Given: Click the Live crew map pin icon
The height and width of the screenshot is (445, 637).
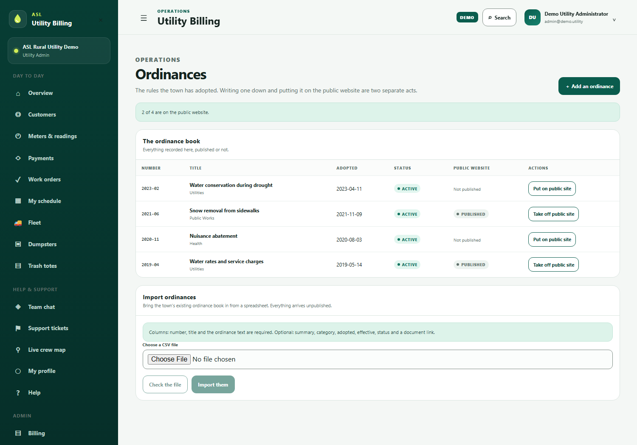Looking at the screenshot, I should click(18, 350).
